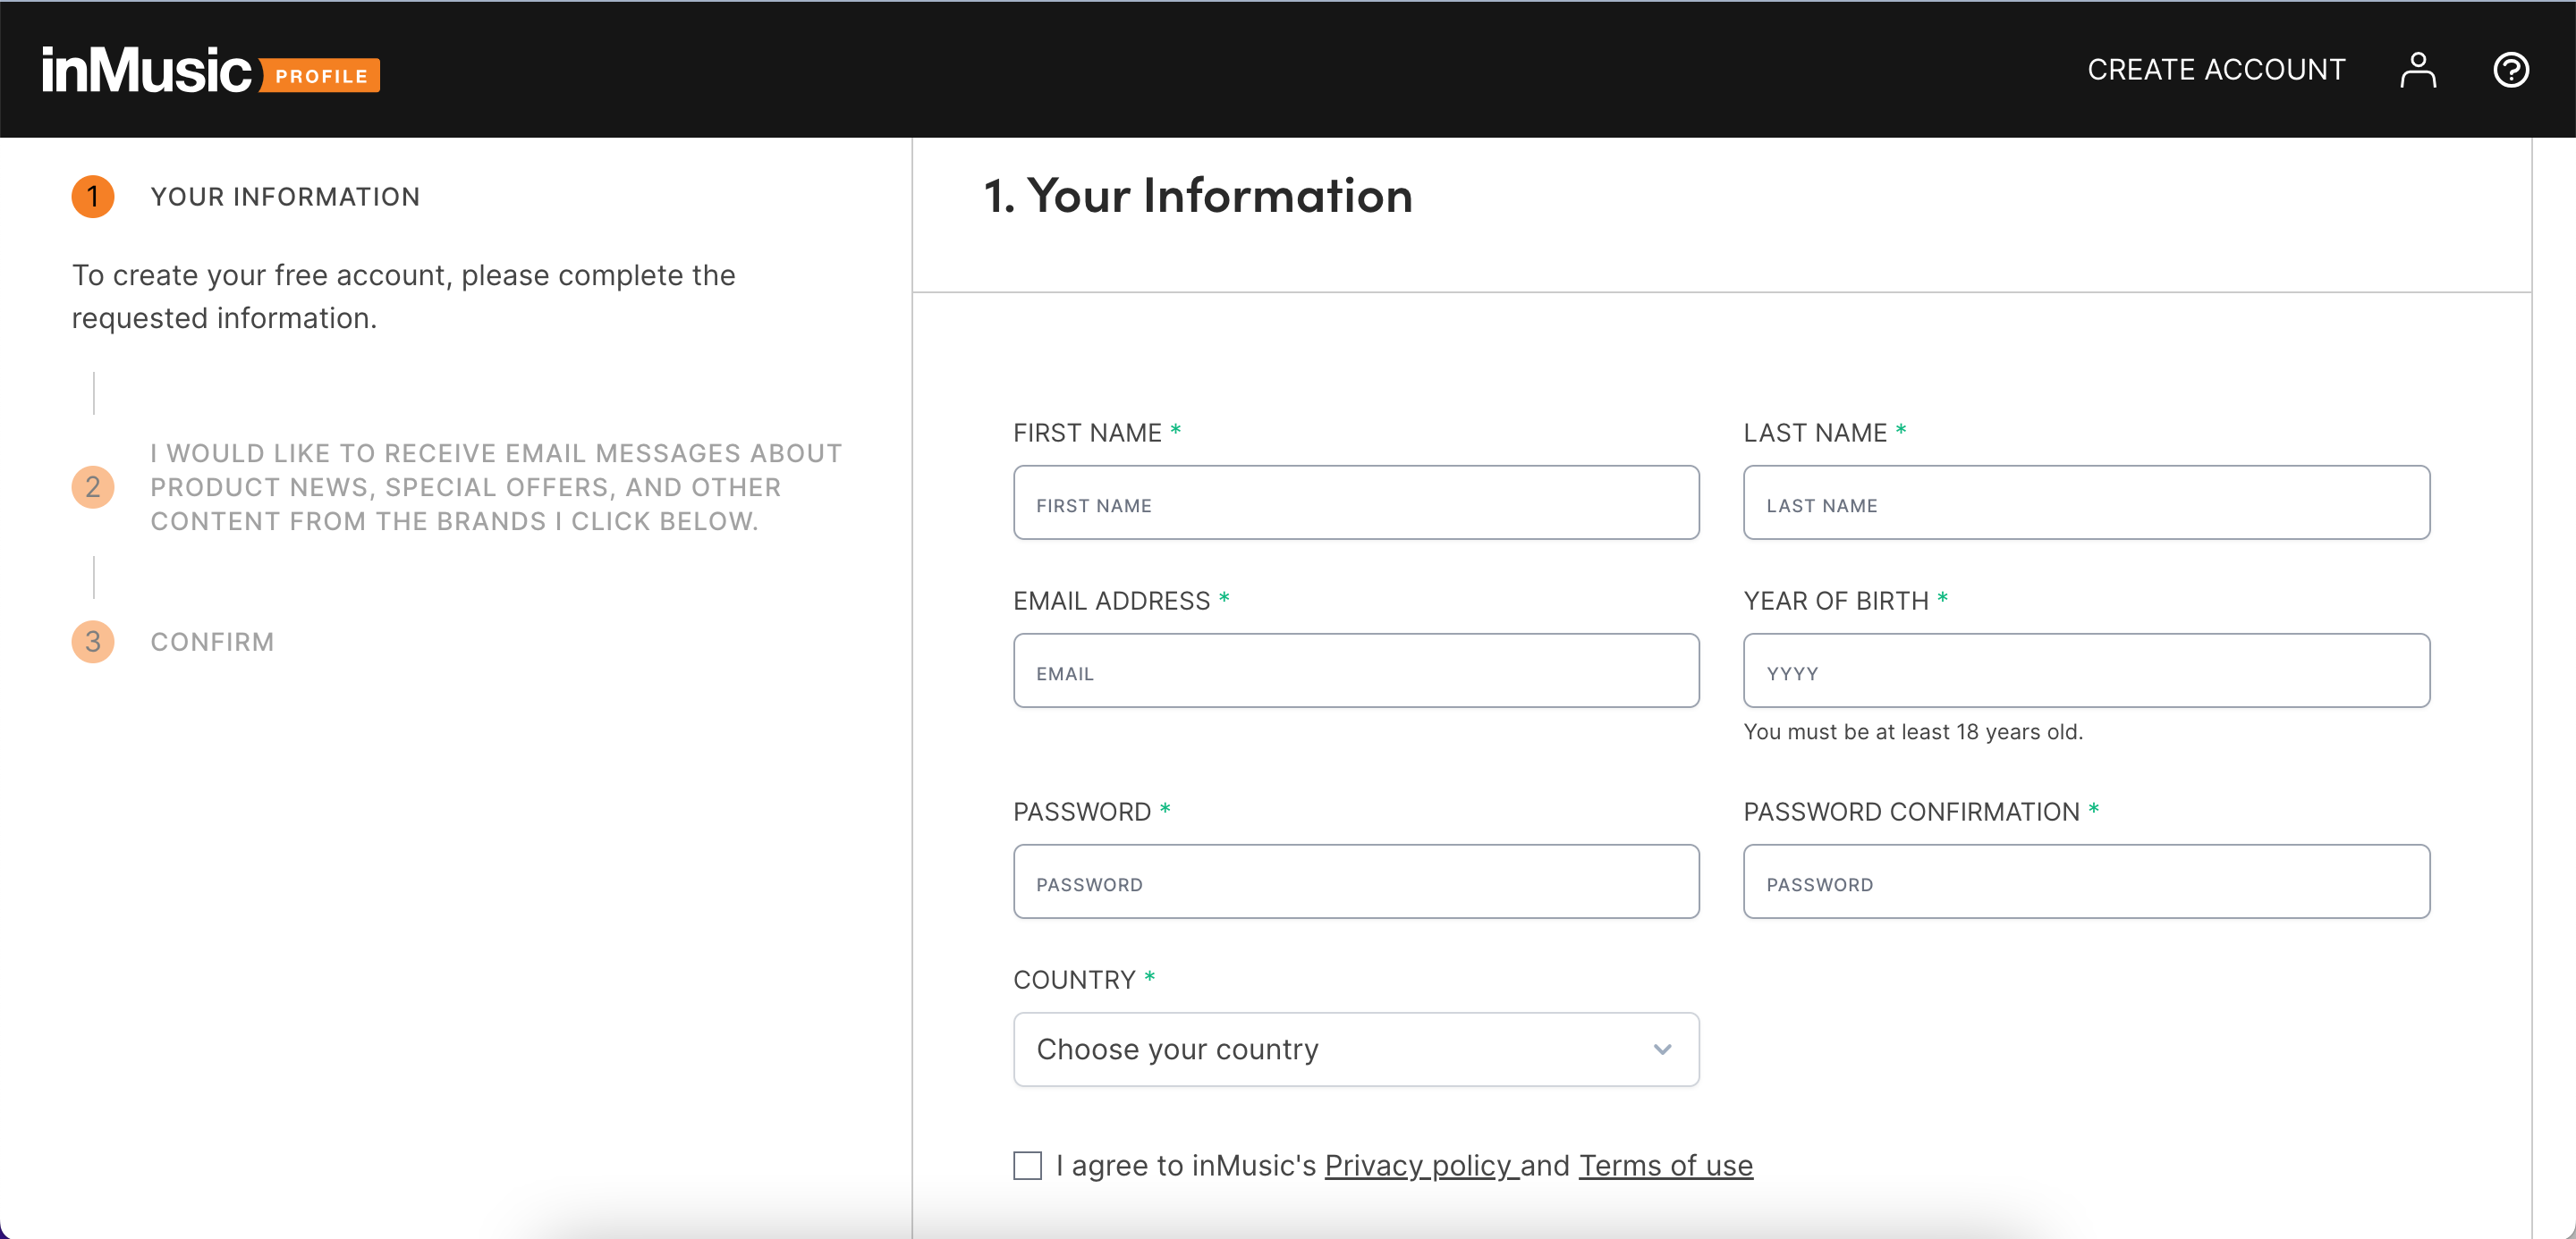Focus the Year of Birth field
This screenshot has width=2576, height=1239.
click(x=2086, y=670)
